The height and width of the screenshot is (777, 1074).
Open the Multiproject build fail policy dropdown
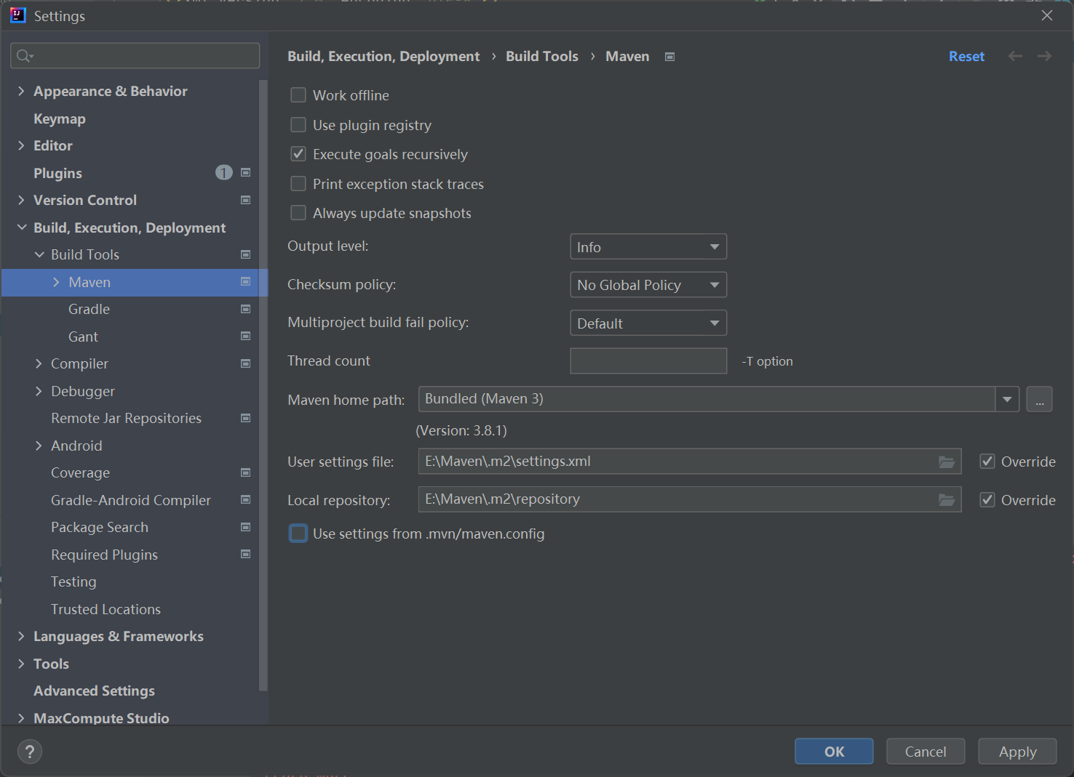pyautogui.click(x=648, y=323)
